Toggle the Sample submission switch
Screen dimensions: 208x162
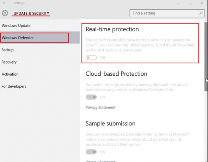coord(91,152)
